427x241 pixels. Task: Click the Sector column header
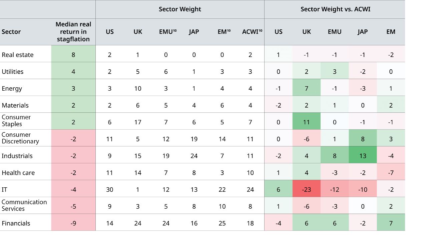pyautogui.click(x=11, y=32)
